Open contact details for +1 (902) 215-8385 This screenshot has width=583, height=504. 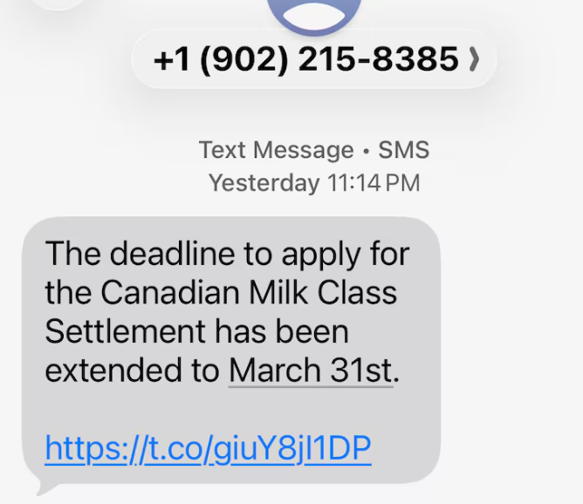pos(305,59)
